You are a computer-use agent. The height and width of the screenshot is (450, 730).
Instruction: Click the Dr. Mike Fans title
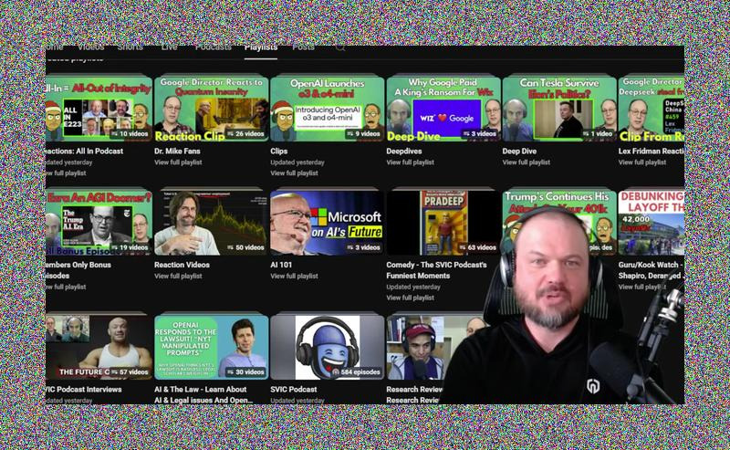[x=177, y=151]
